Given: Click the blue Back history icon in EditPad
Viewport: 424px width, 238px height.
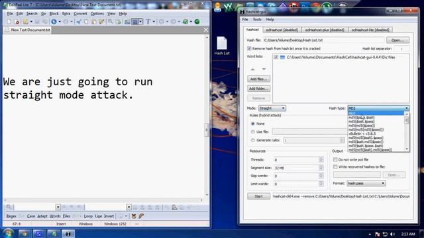Looking at the screenshot, I should tap(54, 22).
